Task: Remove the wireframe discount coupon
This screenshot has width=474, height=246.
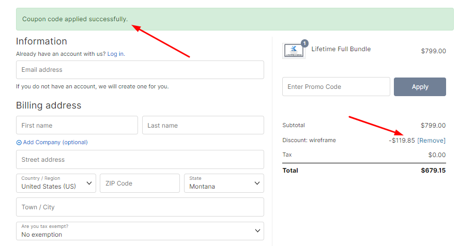Action: 431,141
